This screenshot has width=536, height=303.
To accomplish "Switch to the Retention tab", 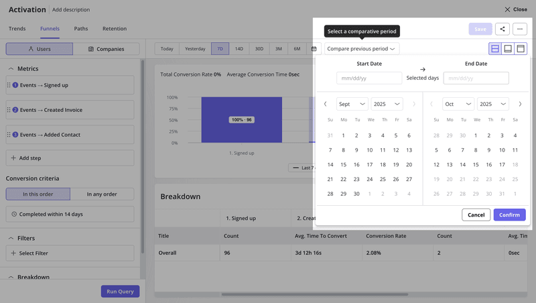I will click(115, 29).
